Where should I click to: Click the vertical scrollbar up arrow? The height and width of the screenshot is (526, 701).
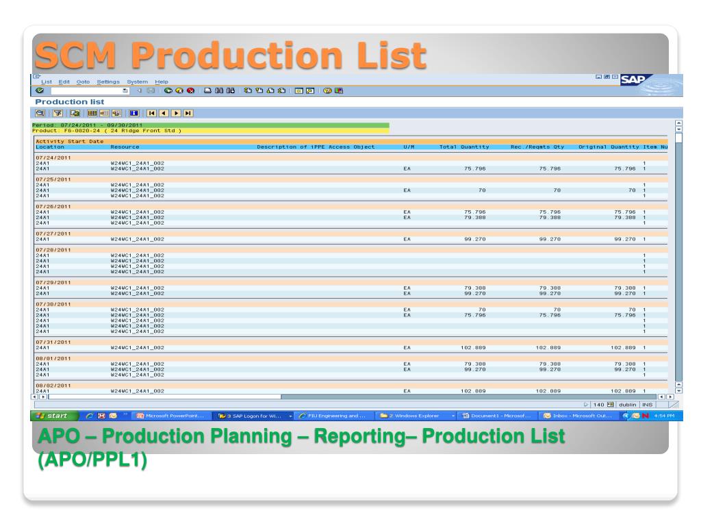[x=678, y=123]
